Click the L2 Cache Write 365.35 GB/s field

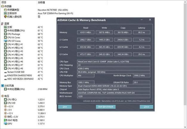click(104, 47)
